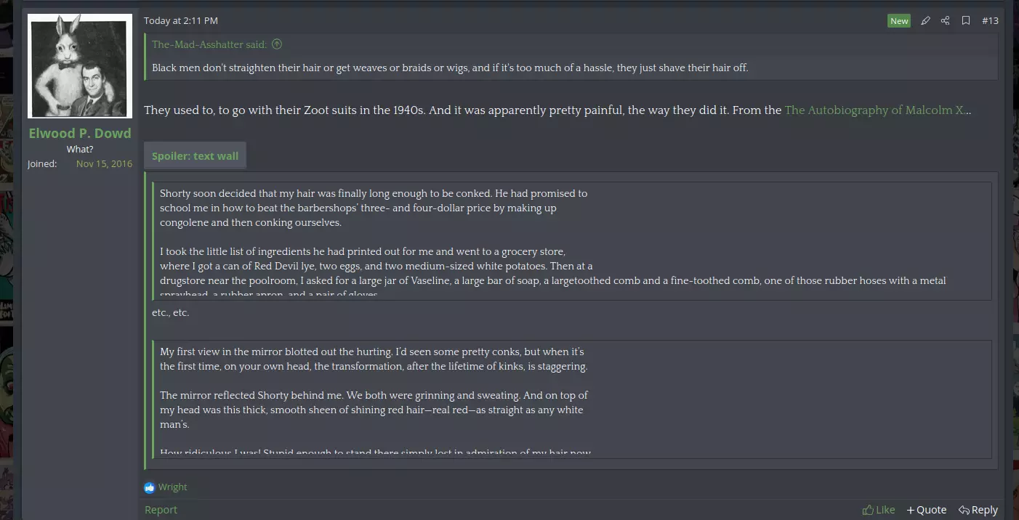Click the Today at 2:11 PM timestamp
The image size is (1019, 520).
click(181, 21)
